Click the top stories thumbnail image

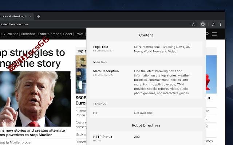[x=81, y=74]
